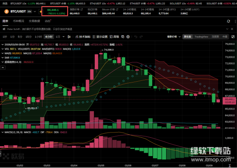Click the undo arrow in chart toolbar
237x168 pixels.
point(136,37)
